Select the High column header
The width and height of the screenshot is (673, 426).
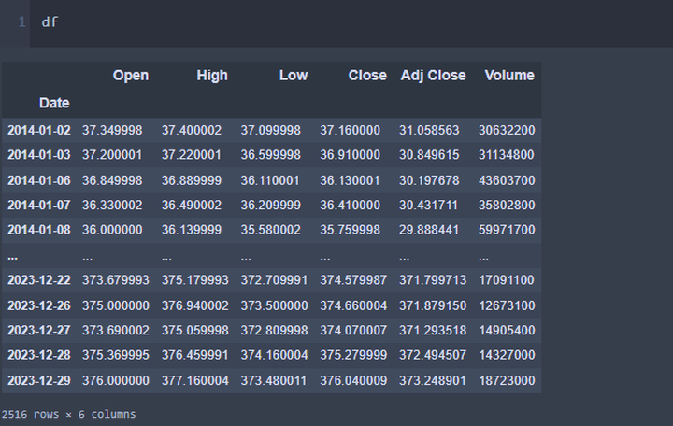(x=211, y=76)
